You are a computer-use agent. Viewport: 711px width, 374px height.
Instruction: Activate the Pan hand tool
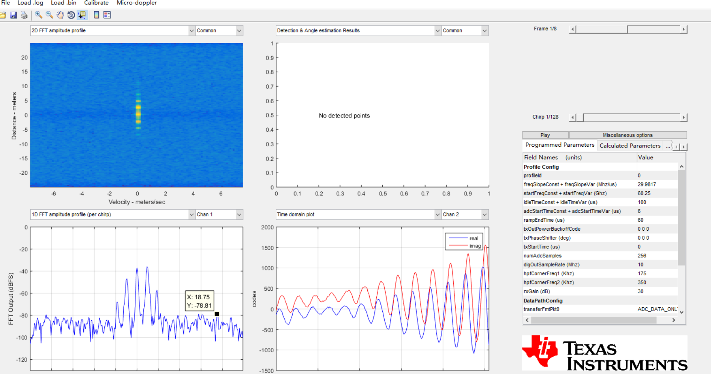(x=60, y=15)
